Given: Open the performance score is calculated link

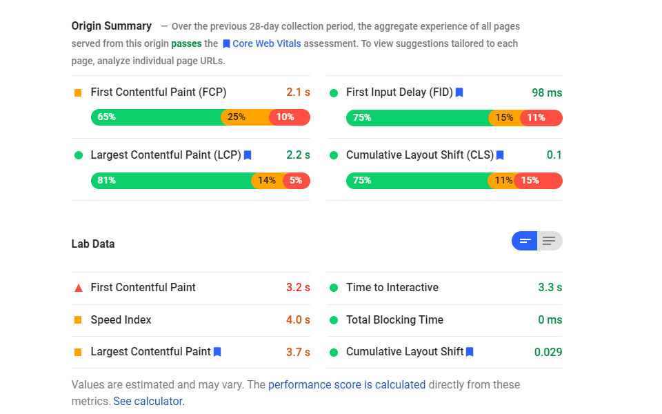Looking at the screenshot, I should coord(347,384).
